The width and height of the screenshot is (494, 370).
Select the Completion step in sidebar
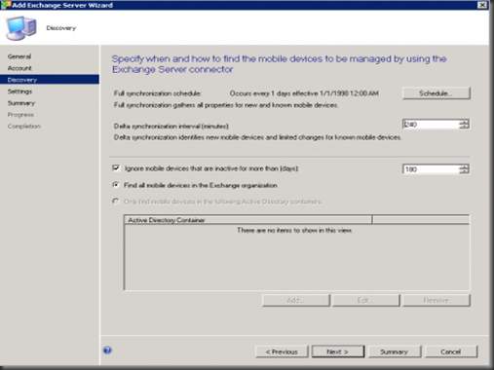[x=24, y=127]
